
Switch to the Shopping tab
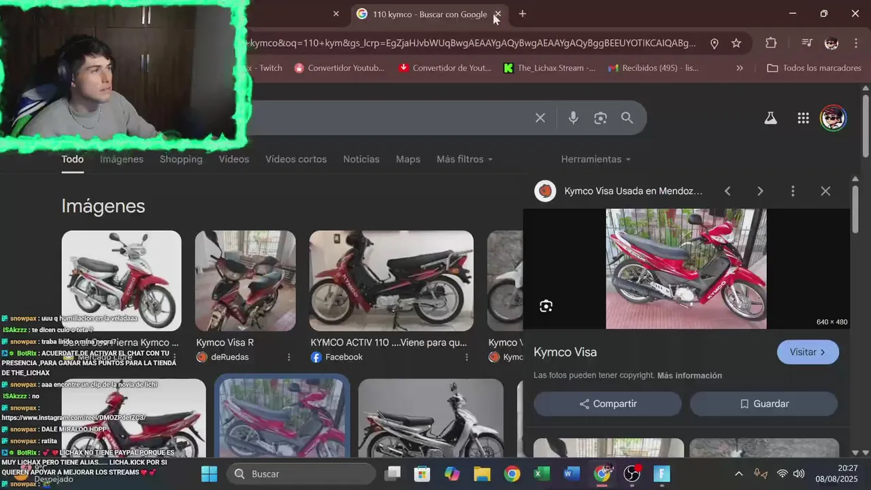point(181,159)
